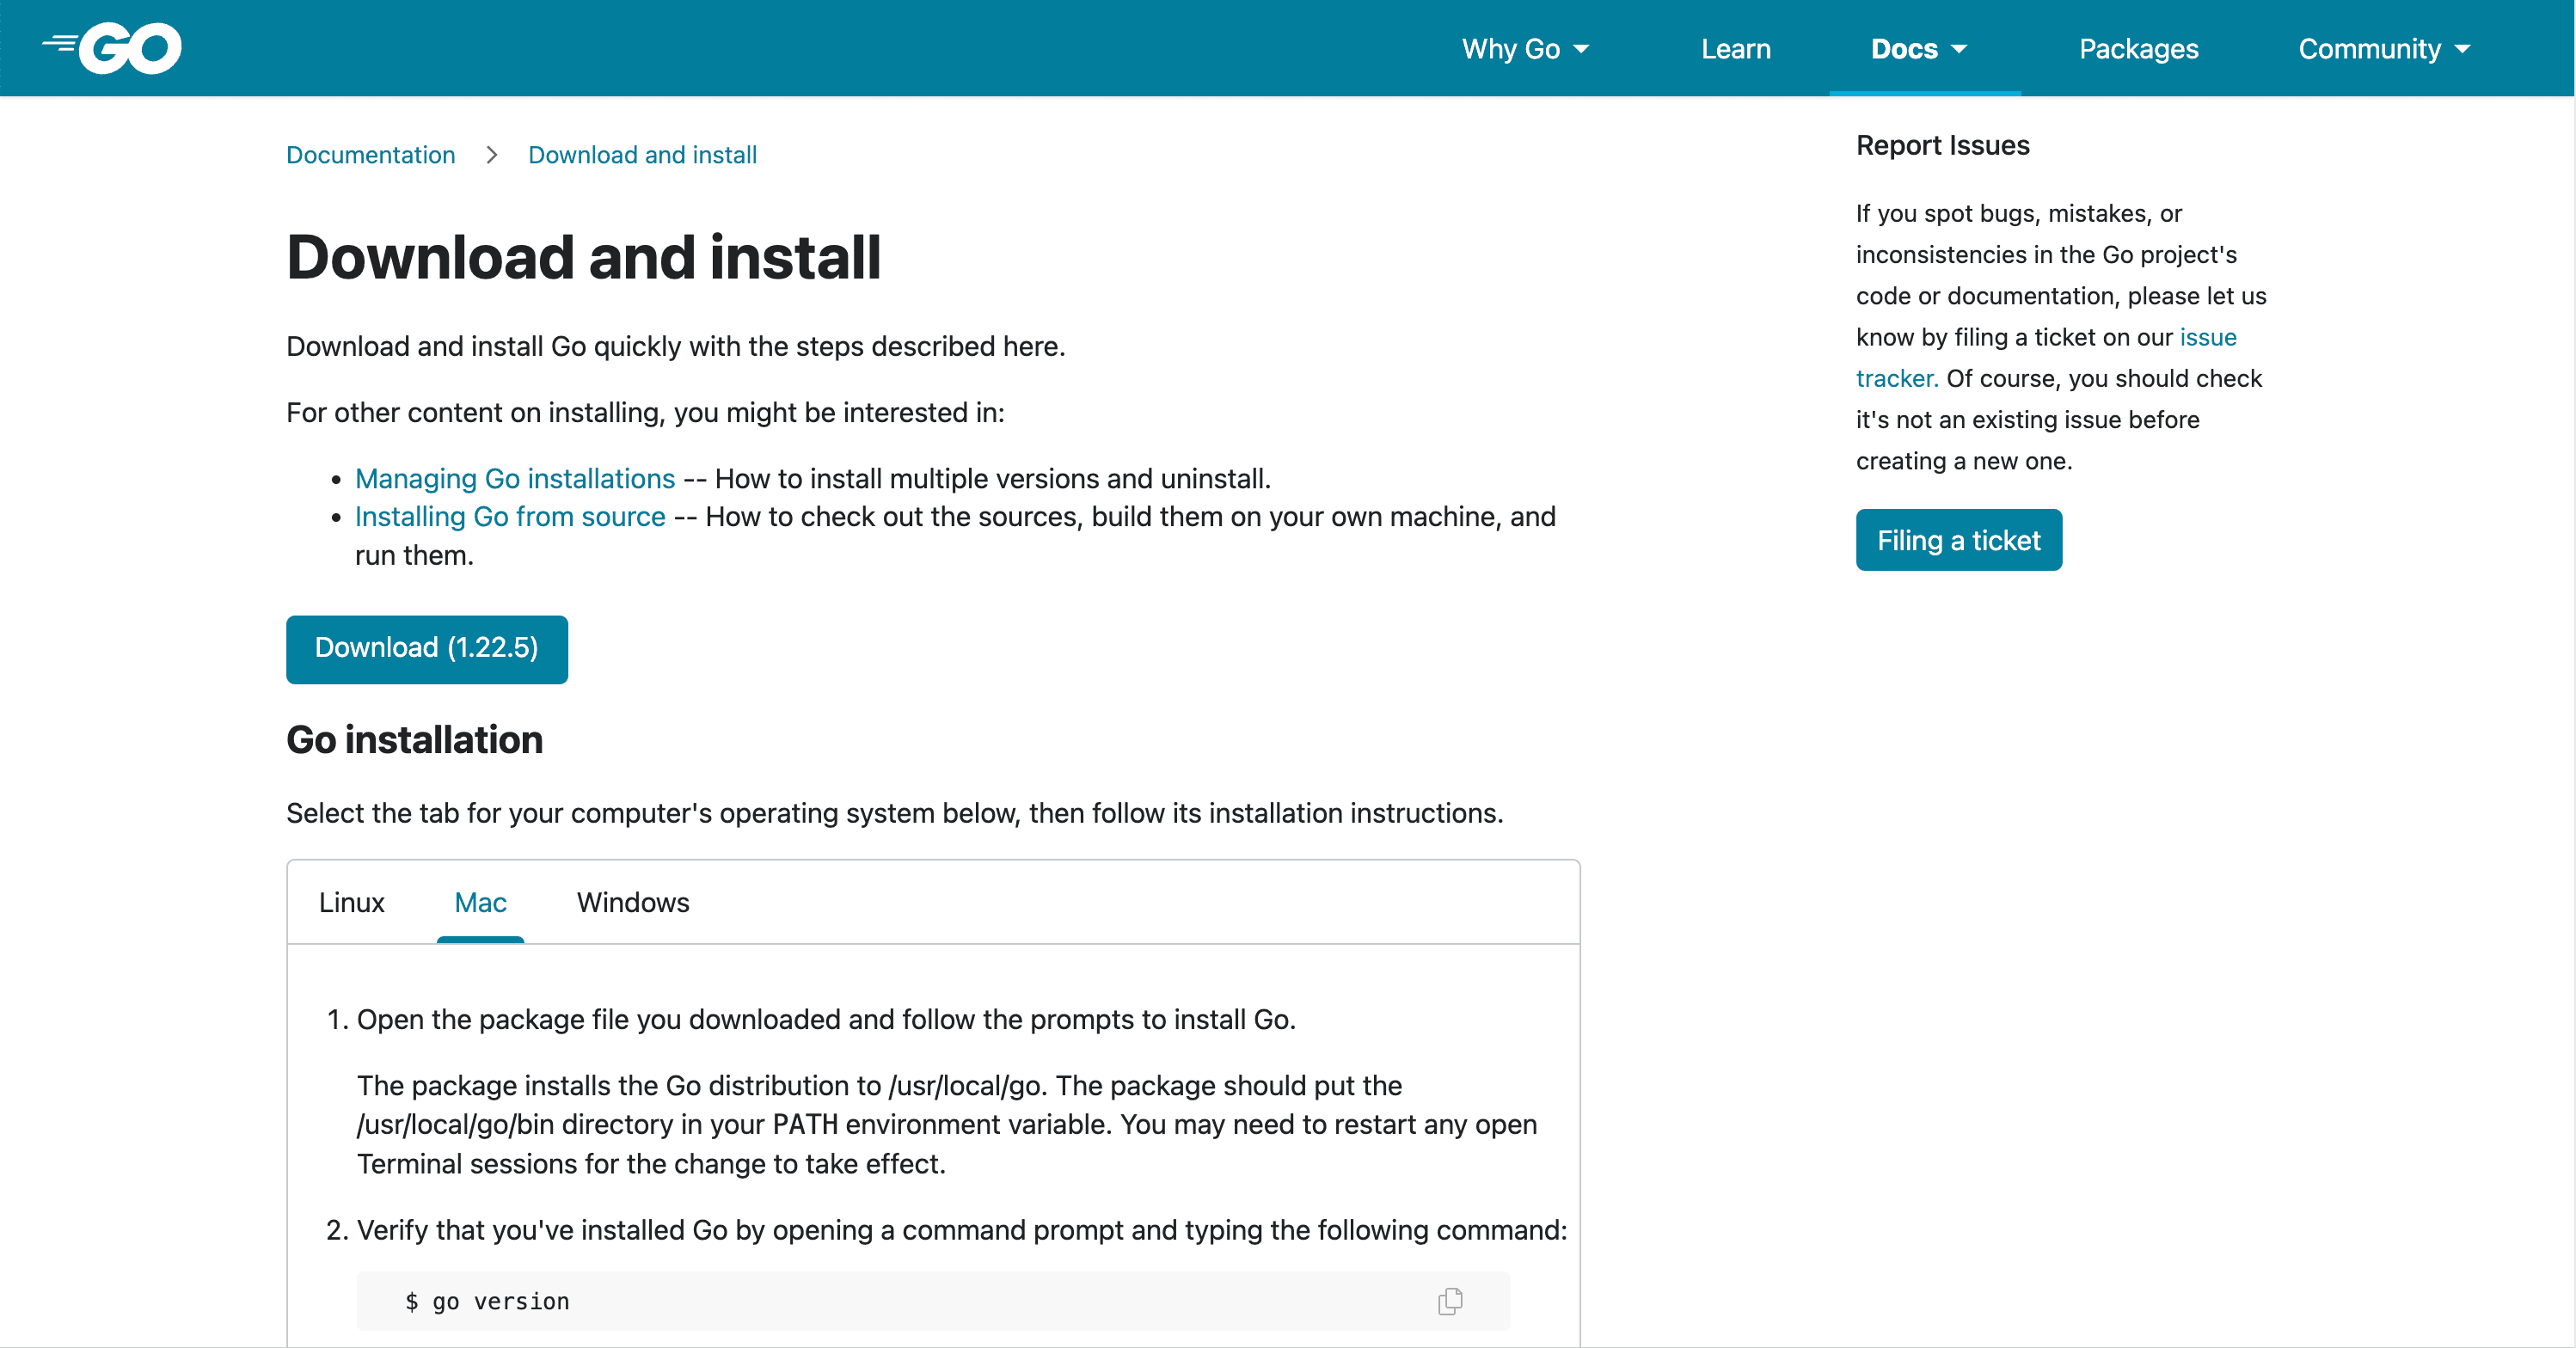Expand the Why Go dropdown menu

pyautogui.click(x=1525, y=48)
